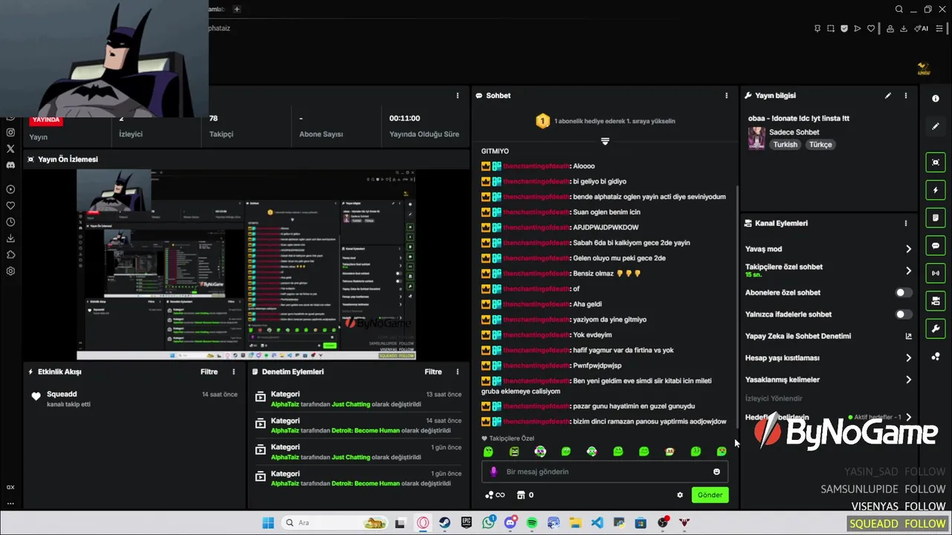The width and height of the screenshot is (952, 535).
Task: Open Yayın bilgisi three-dot menu
Action: point(906,96)
